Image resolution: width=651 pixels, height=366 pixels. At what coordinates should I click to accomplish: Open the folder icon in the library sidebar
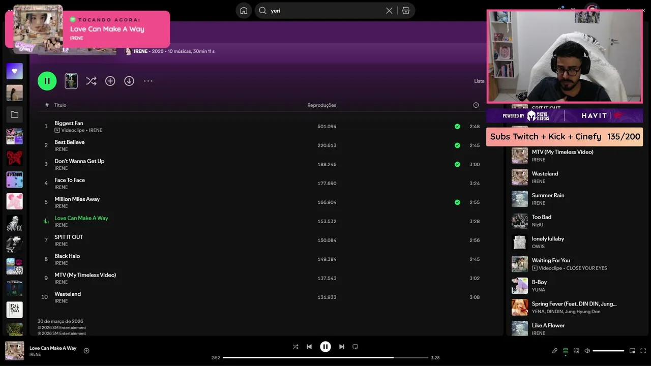[14, 115]
